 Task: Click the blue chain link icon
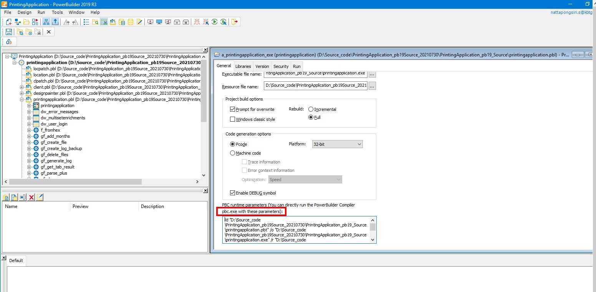click(x=8, y=42)
